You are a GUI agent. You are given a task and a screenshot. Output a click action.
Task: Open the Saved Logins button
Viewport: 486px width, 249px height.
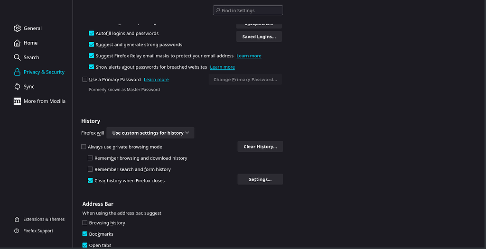point(259,37)
